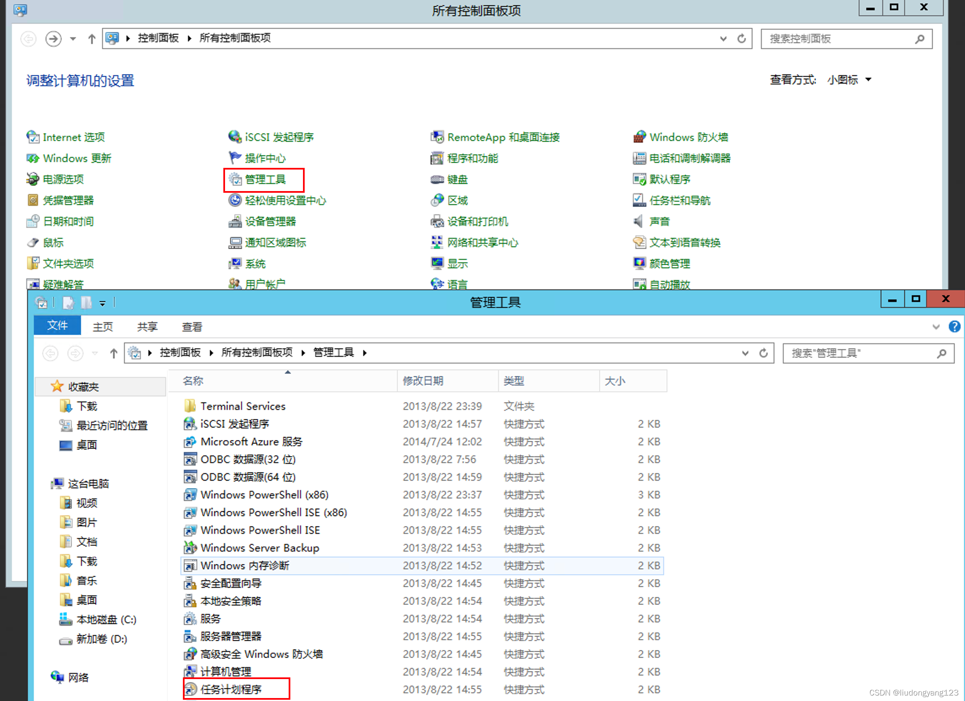Click 任务栏和导航 icon
The height and width of the screenshot is (701, 965).
639,200
